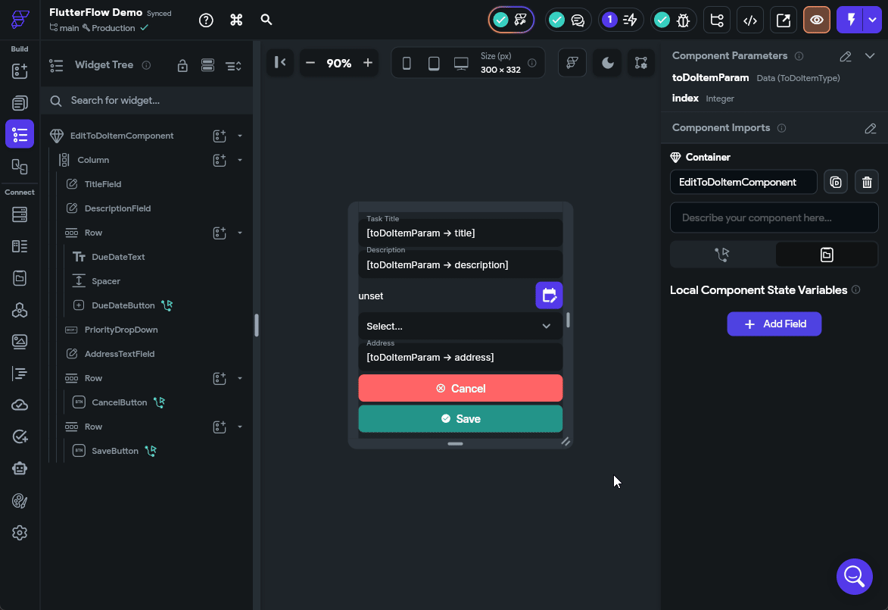Open the Select... dropdown on canvas
This screenshot has width=888, height=610.
[x=460, y=327]
